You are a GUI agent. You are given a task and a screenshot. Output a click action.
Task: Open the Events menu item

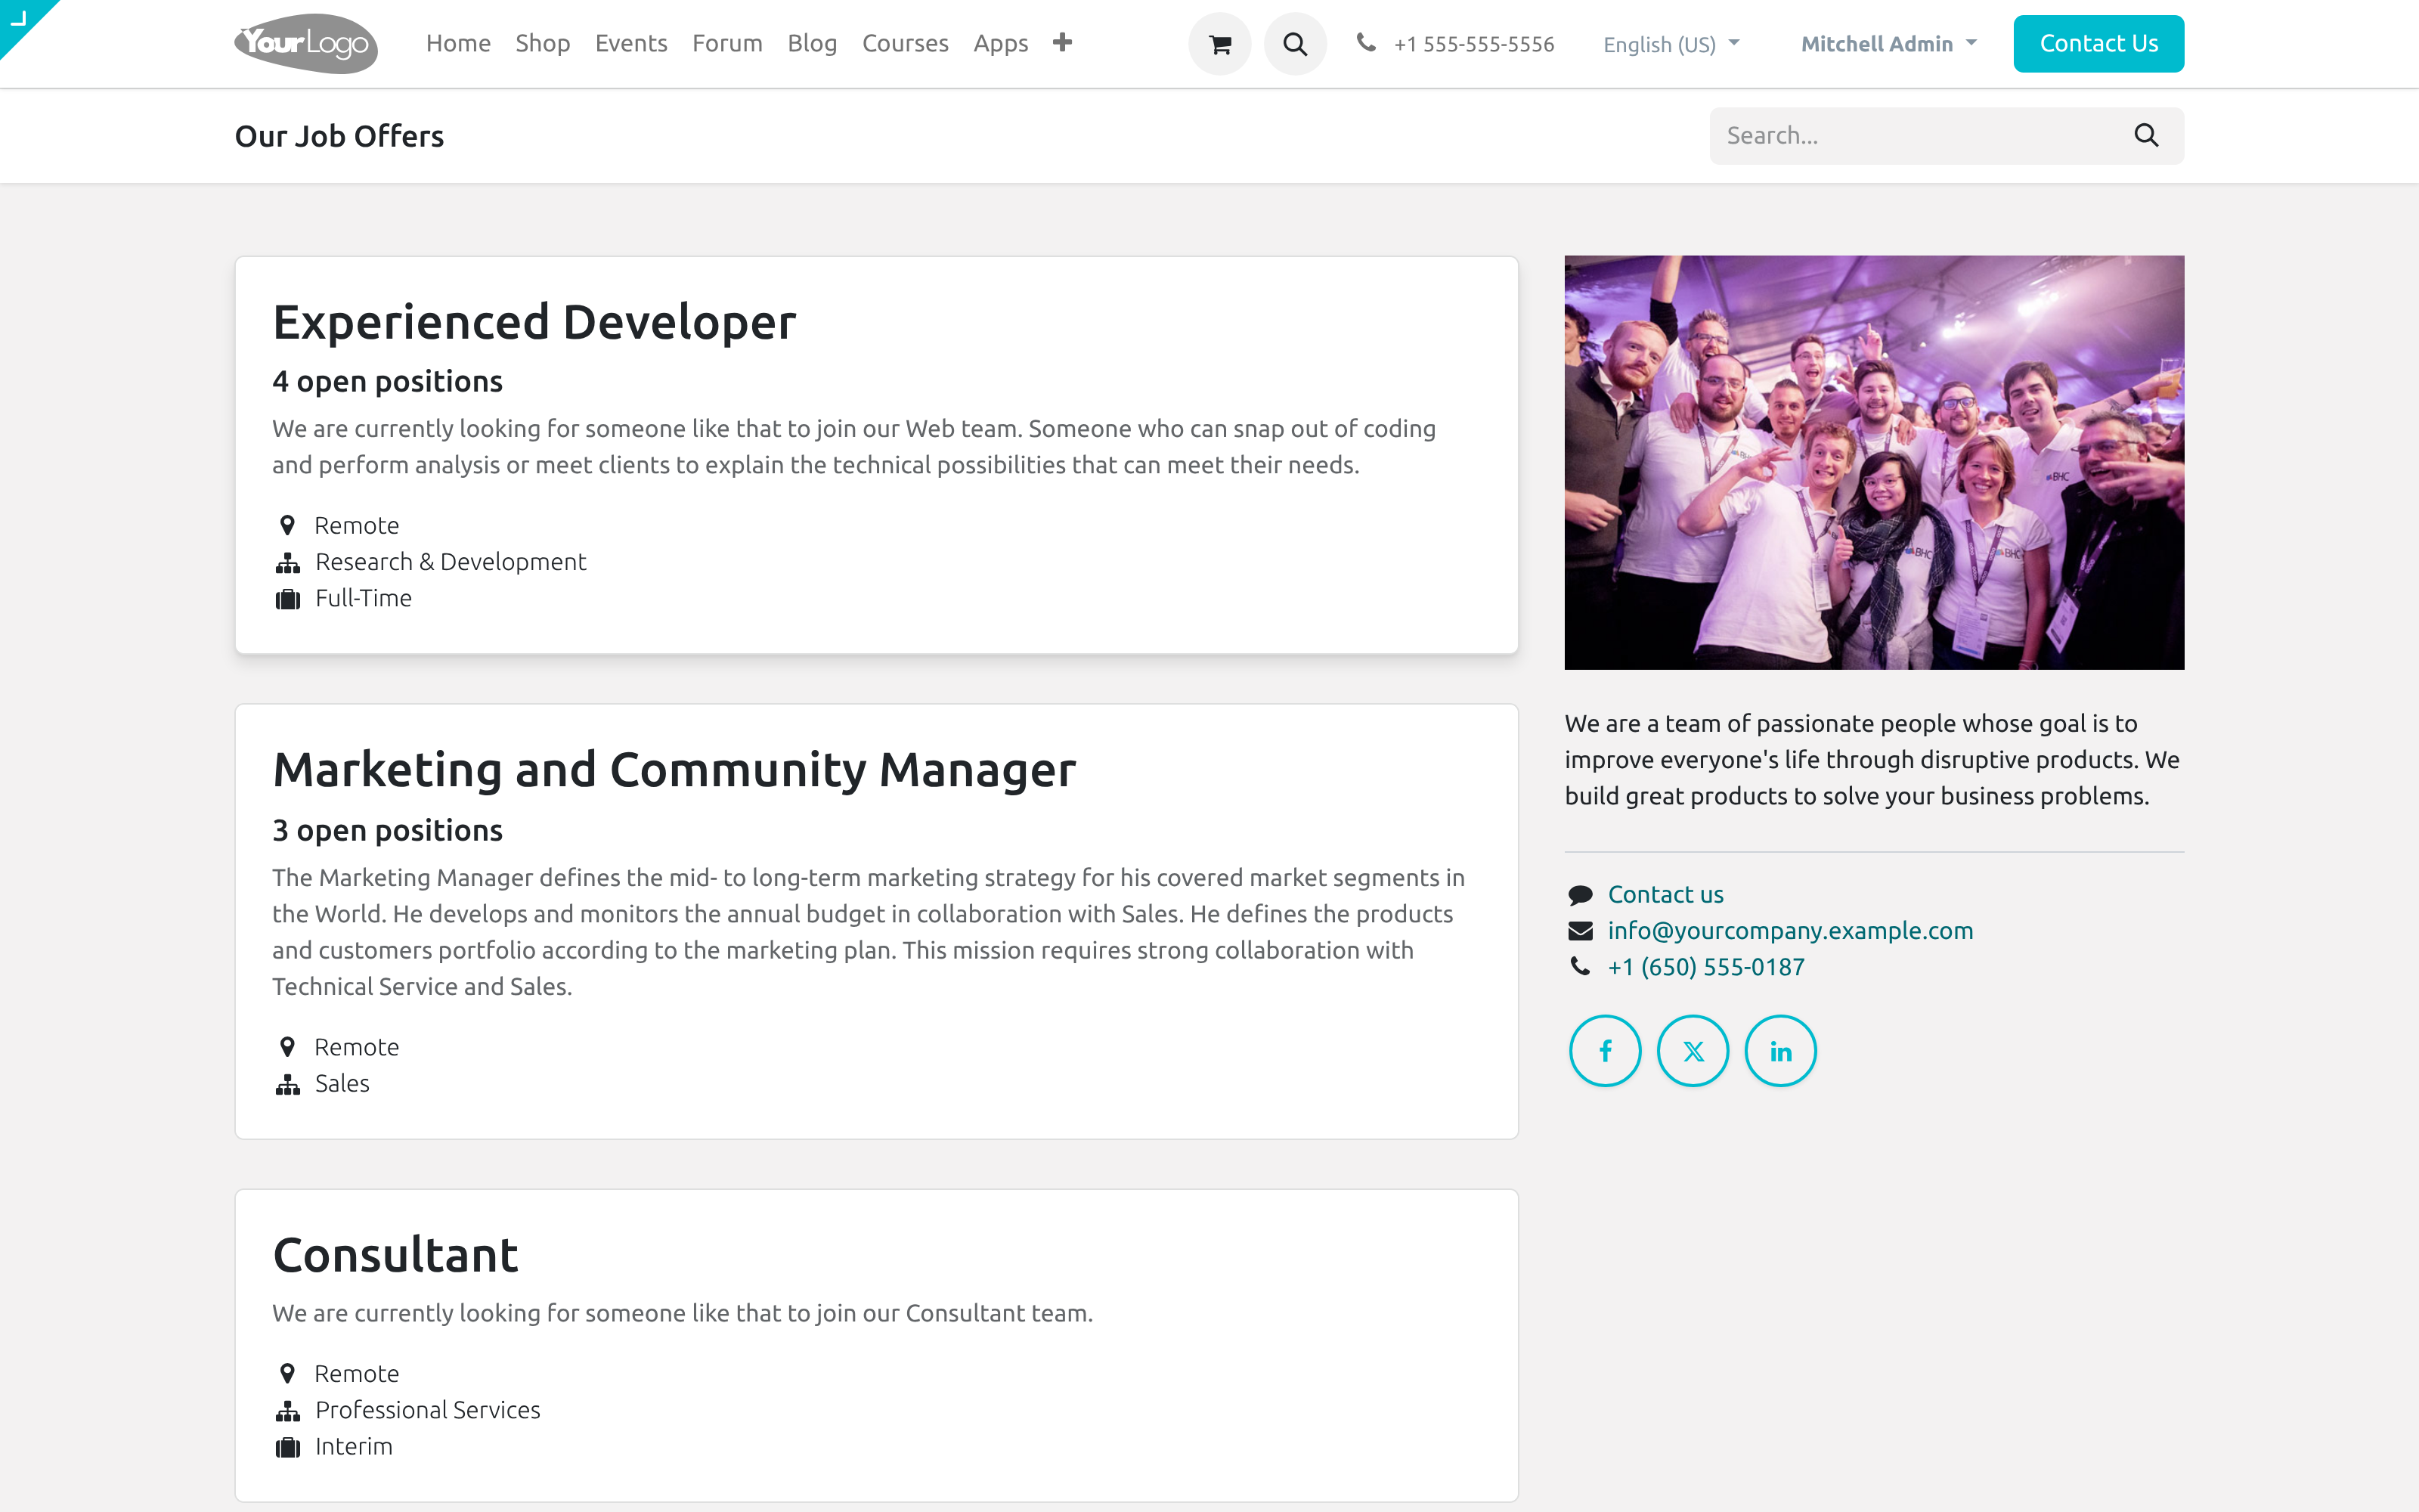pyautogui.click(x=630, y=43)
